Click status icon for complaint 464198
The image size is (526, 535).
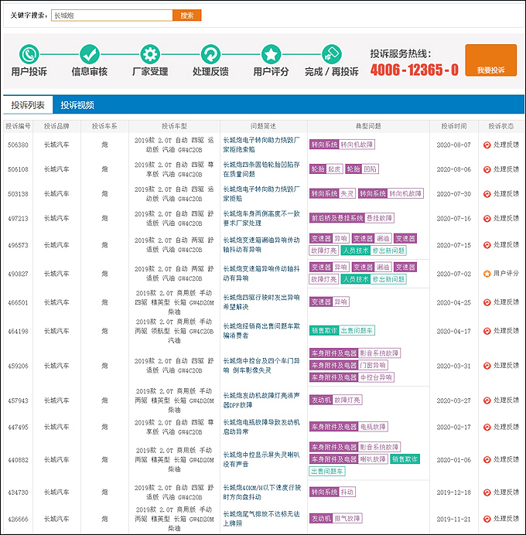(487, 331)
